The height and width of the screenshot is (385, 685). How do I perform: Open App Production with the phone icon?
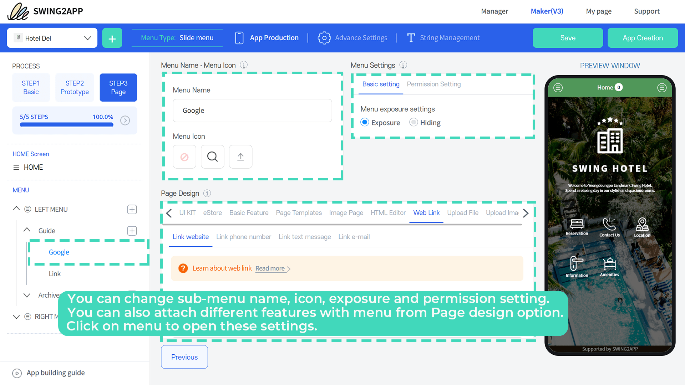(239, 37)
